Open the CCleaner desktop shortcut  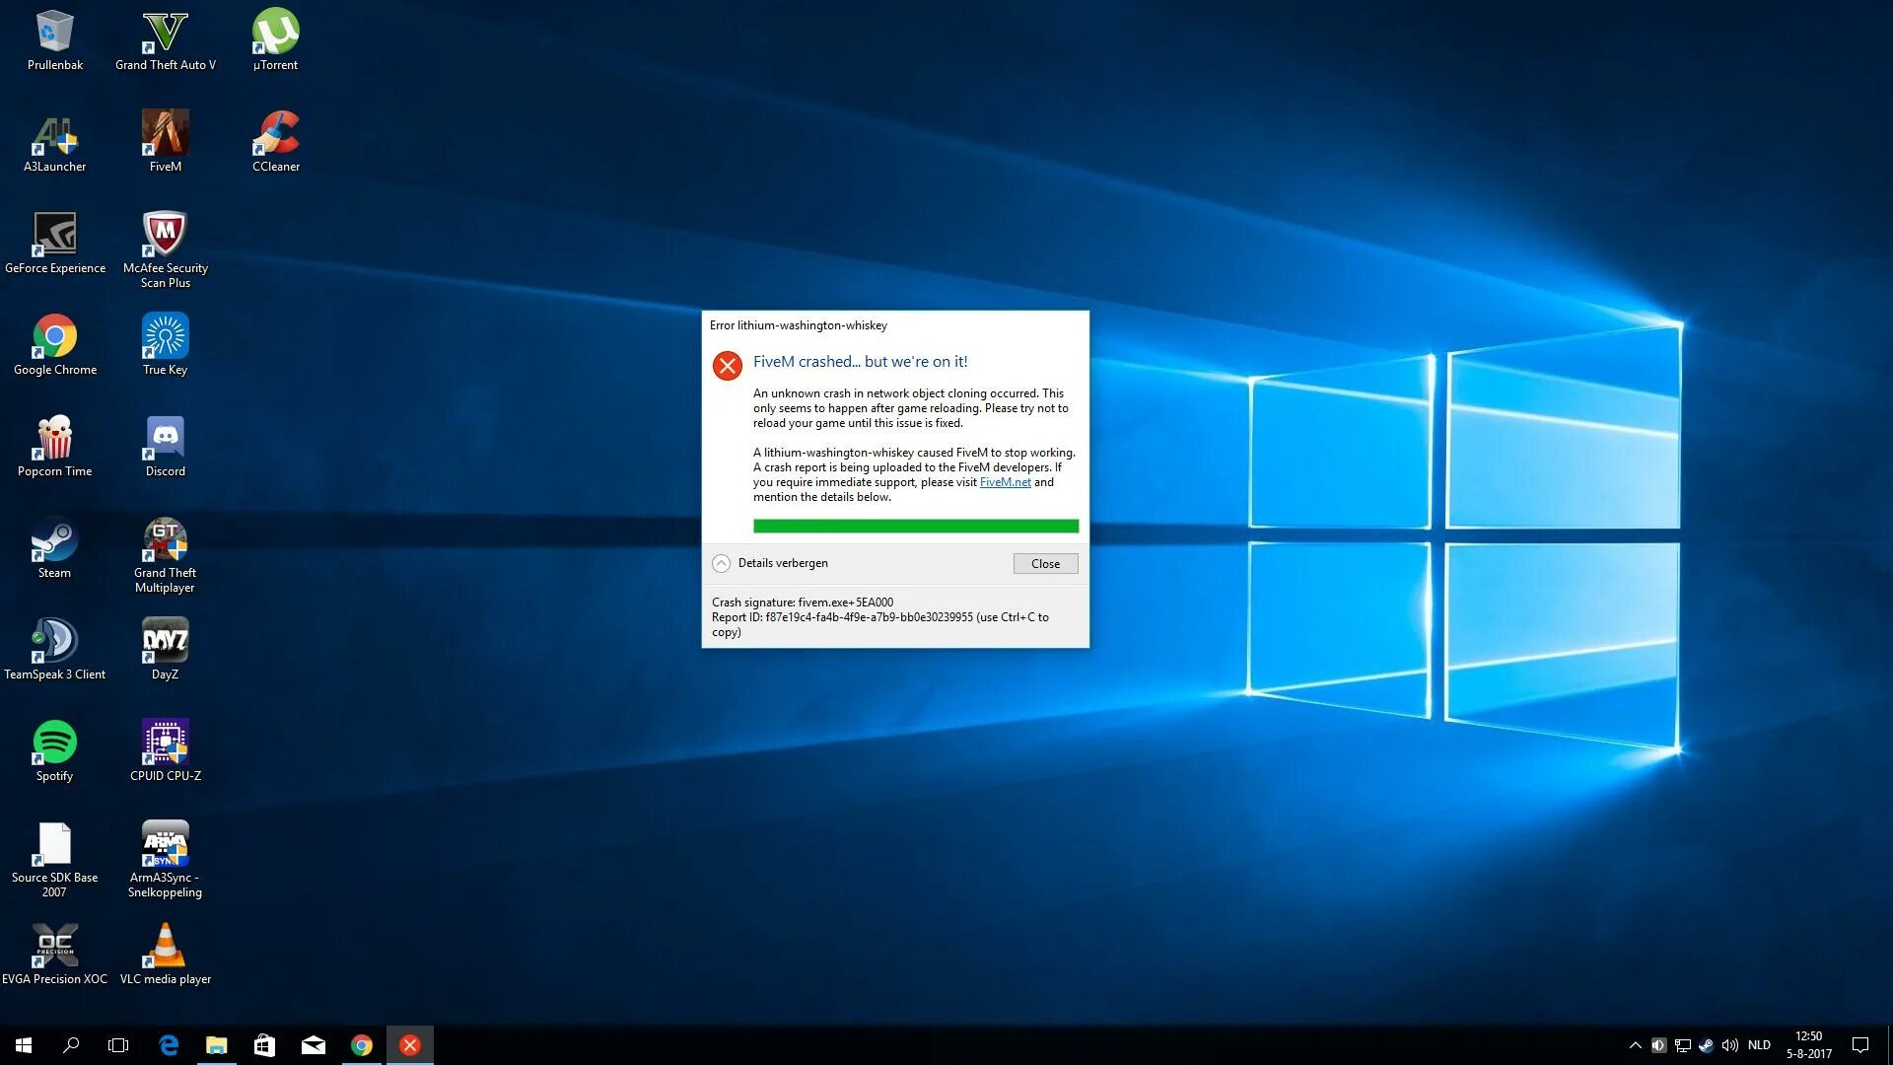[275, 143]
